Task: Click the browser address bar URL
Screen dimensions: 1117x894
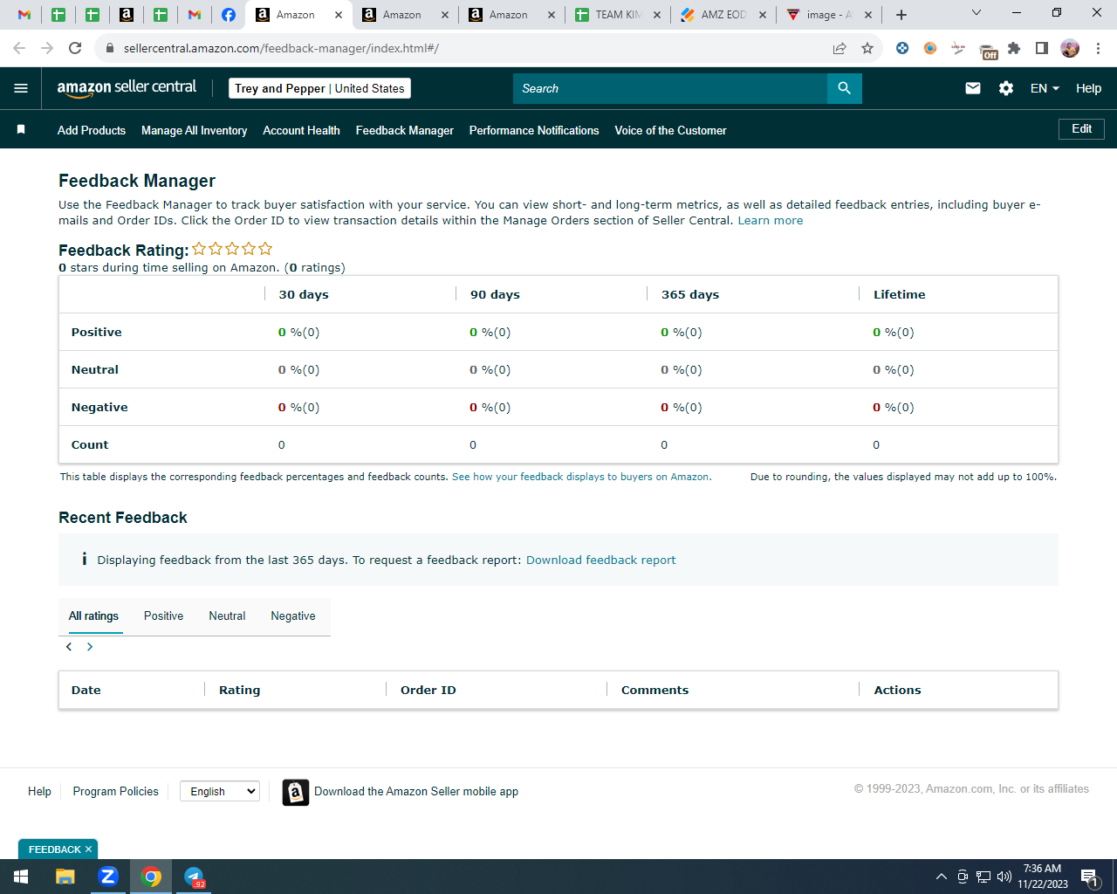Action: pos(281,48)
